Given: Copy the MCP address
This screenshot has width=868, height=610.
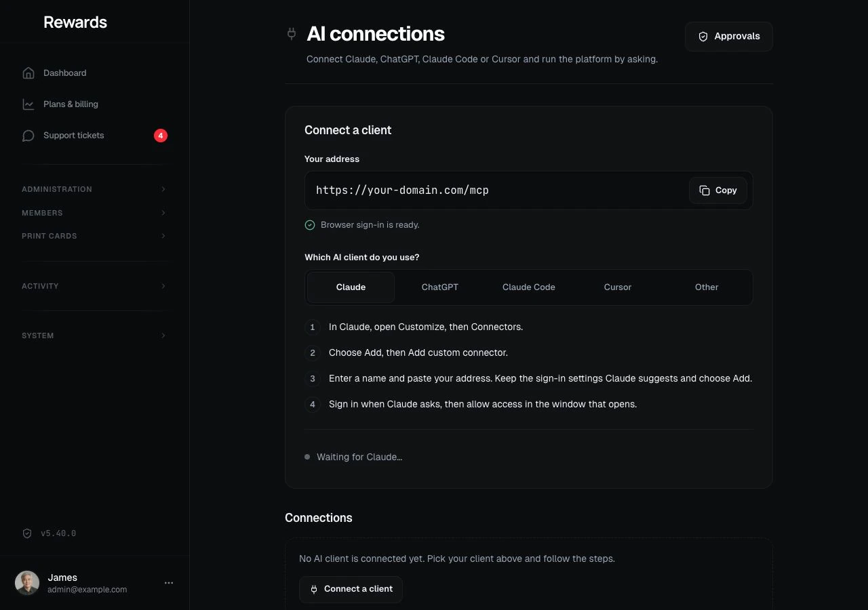Looking at the screenshot, I should tap(718, 190).
